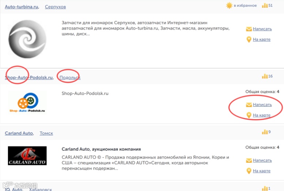The height and width of the screenshot is (191, 284).
Task: Open the Shop-Auto-Podolsk.ru wheels logo thumbnail
Action: pyautogui.click(x=27, y=102)
